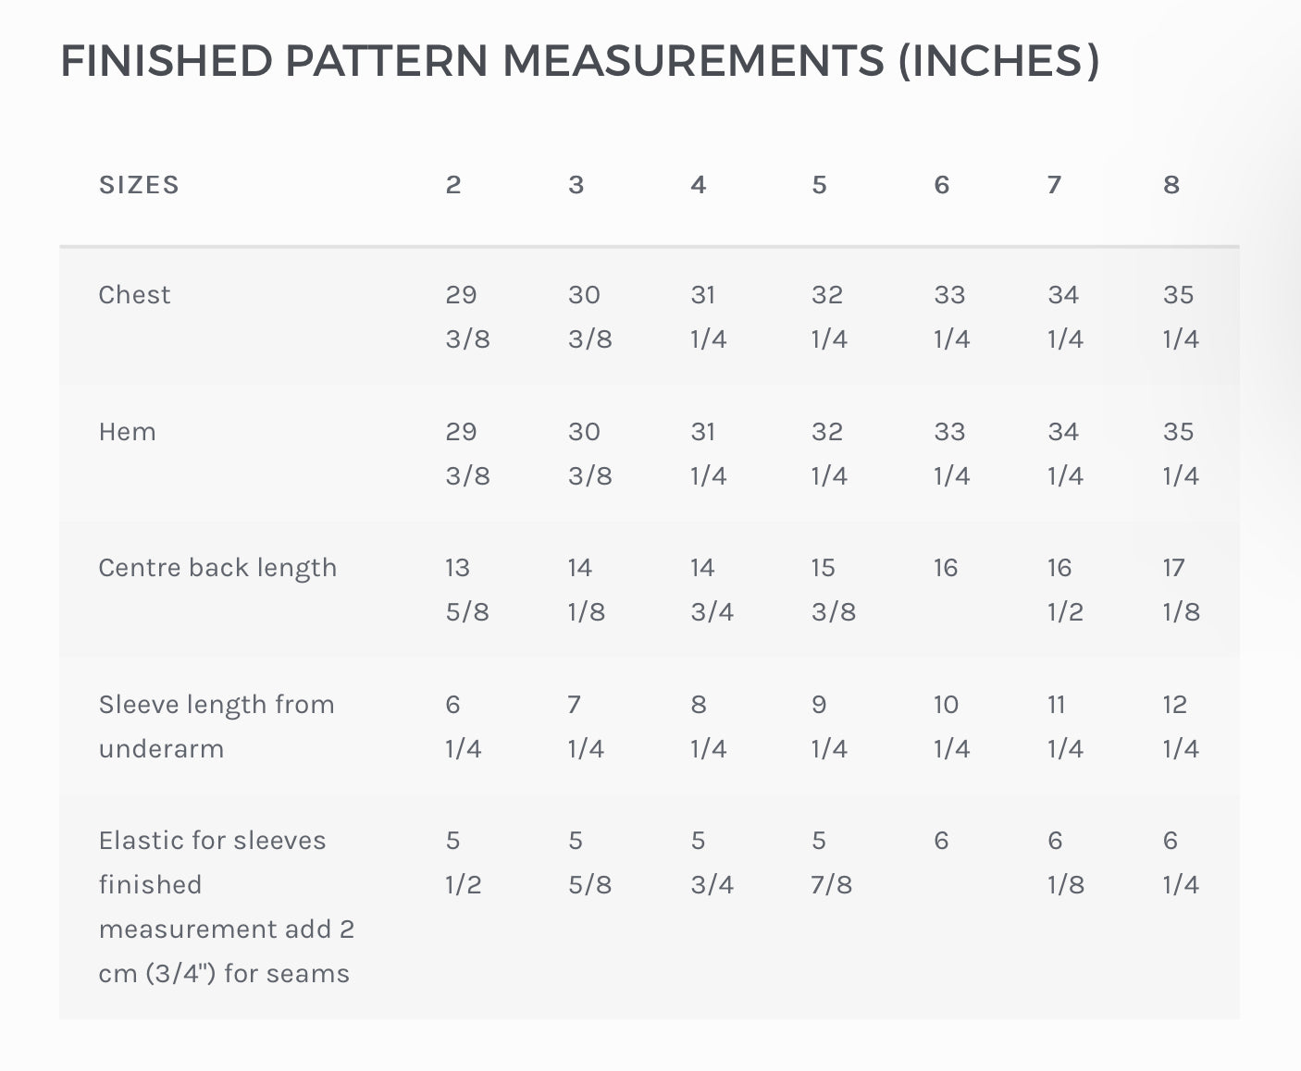Click the 'Hem' row label
Viewport: 1301px width, 1071px height.
click(x=127, y=432)
